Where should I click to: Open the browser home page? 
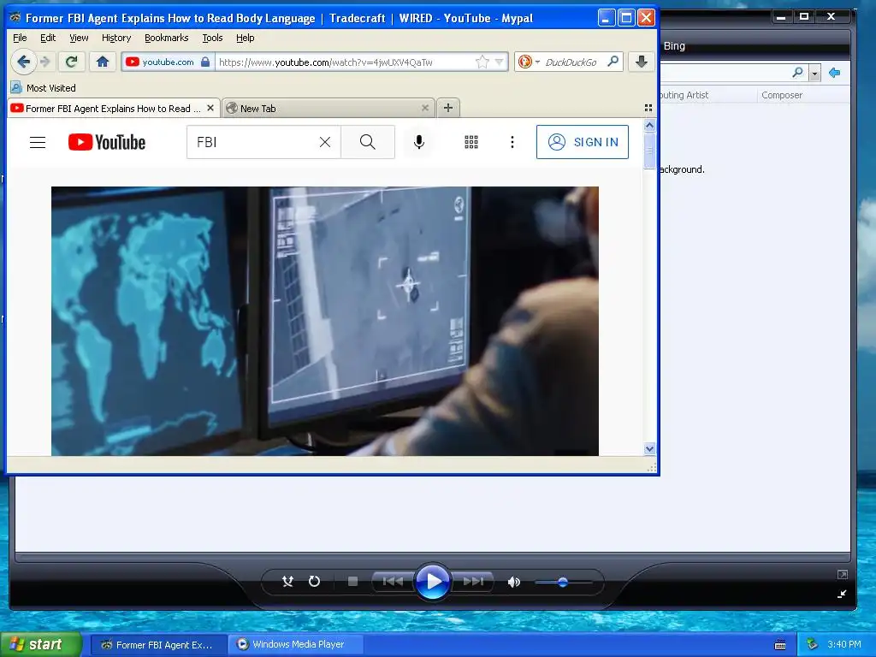tap(103, 62)
